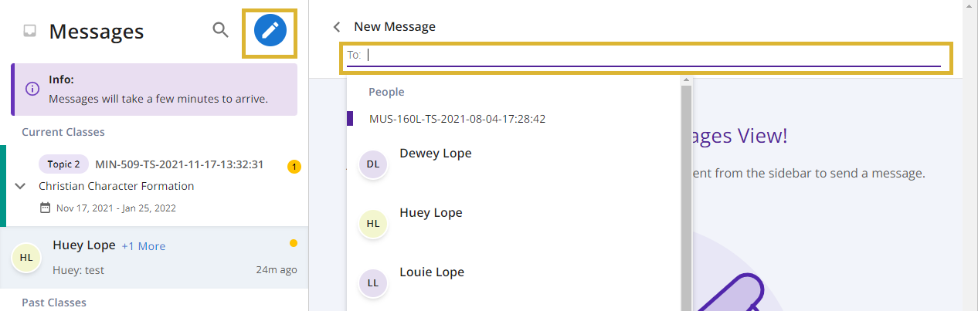
Task: Choose Dewey Lope from the People list
Action: [x=435, y=154]
